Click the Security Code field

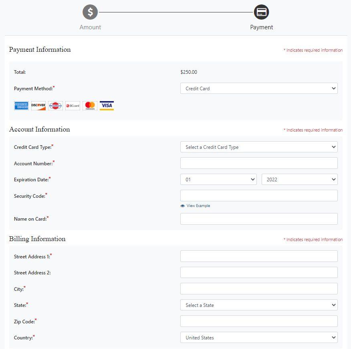click(x=259, y=195)
